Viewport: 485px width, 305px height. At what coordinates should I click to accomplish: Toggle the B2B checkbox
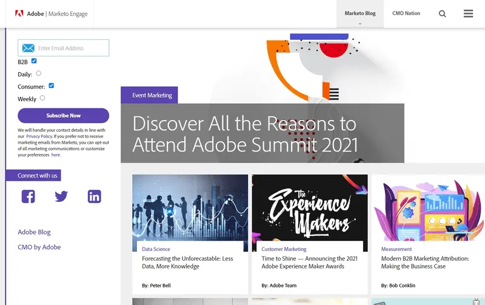(34, 61)
